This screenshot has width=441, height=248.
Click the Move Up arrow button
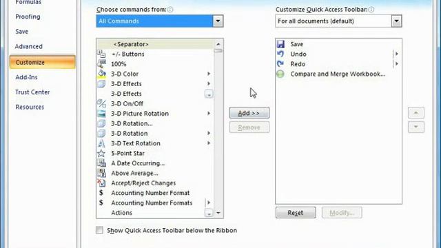pyautogui.click(x=416, y=113)
